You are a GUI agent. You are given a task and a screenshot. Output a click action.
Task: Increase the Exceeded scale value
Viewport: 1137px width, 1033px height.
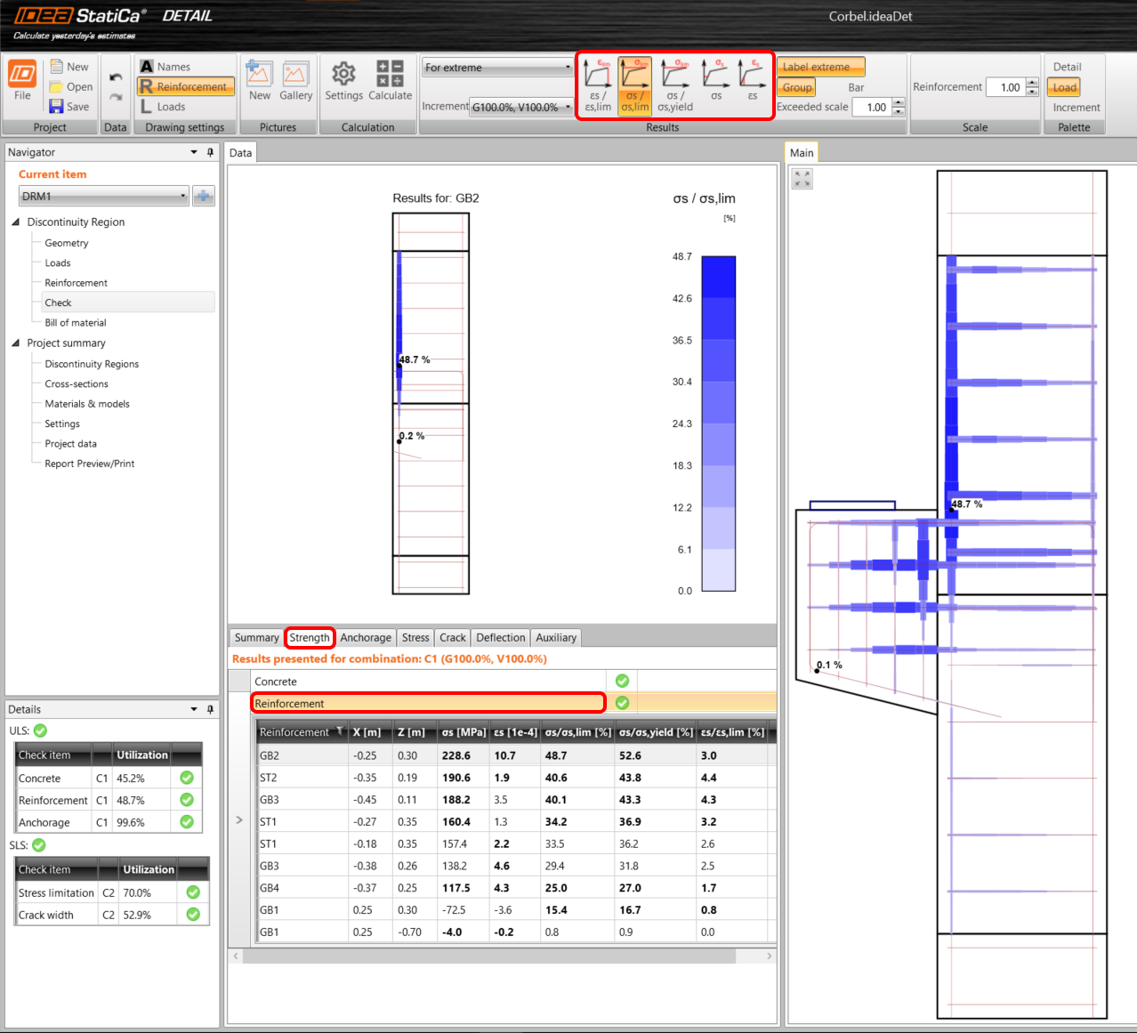(898, 101)
